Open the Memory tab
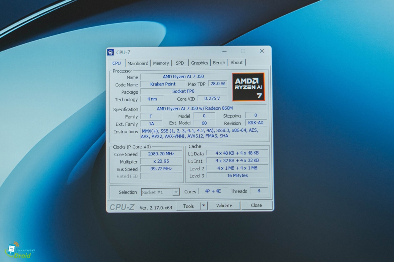 (x=161, y=63)
